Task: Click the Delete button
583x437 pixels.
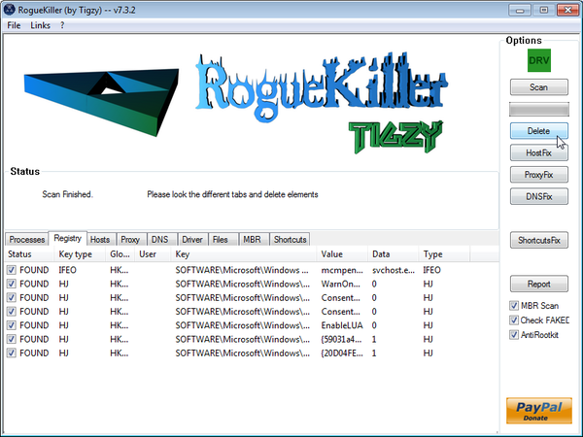Action: point(538,131)
